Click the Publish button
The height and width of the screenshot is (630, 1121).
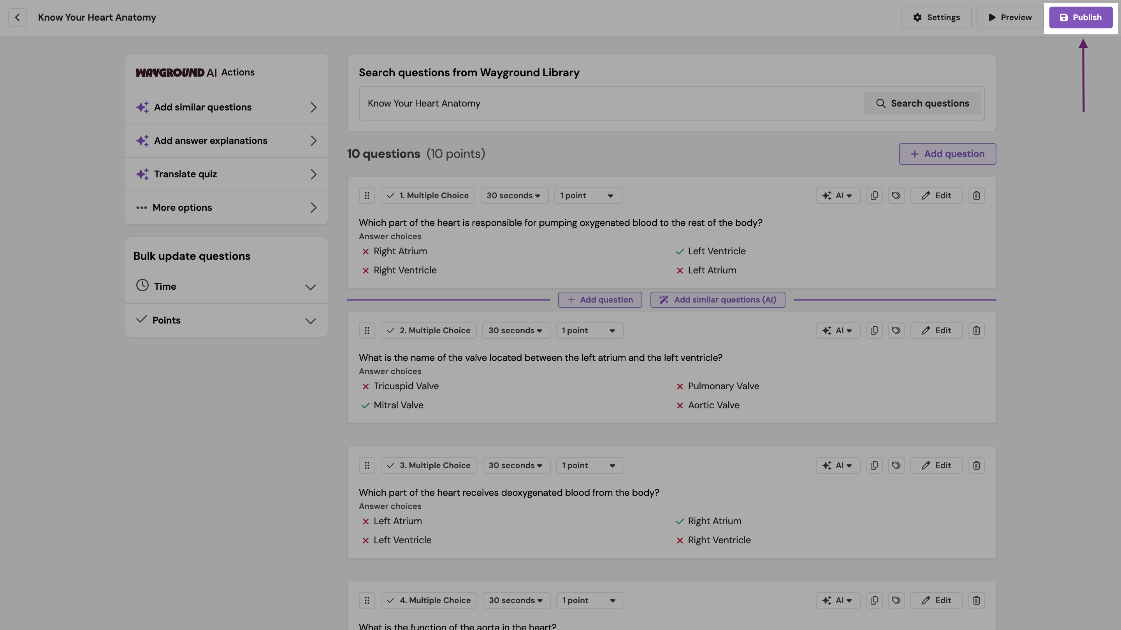point(1081,17)
